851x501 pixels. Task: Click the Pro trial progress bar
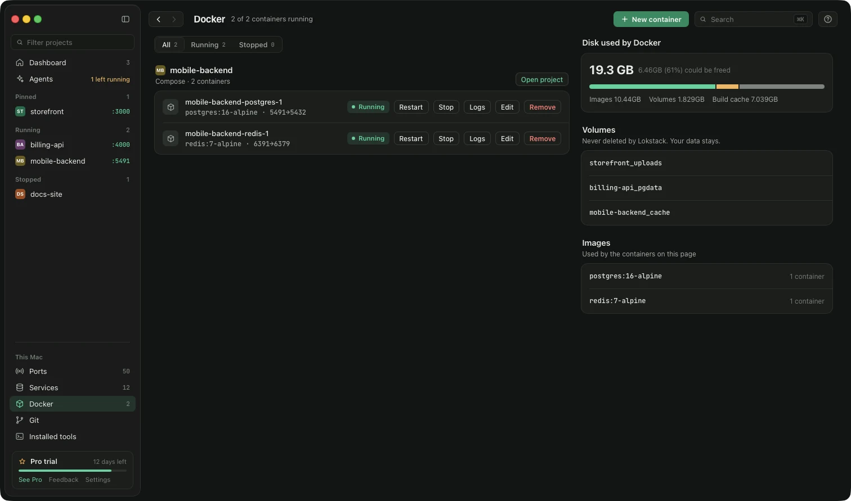pos(73,471)
